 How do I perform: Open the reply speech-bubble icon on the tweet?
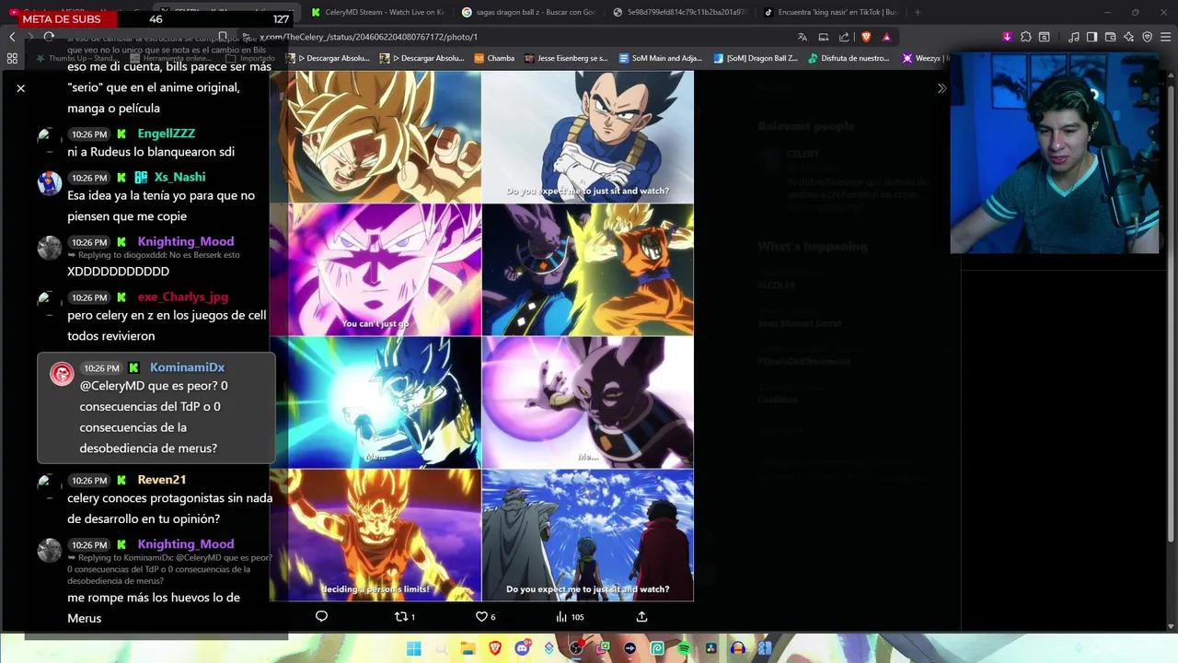[321, 616]
